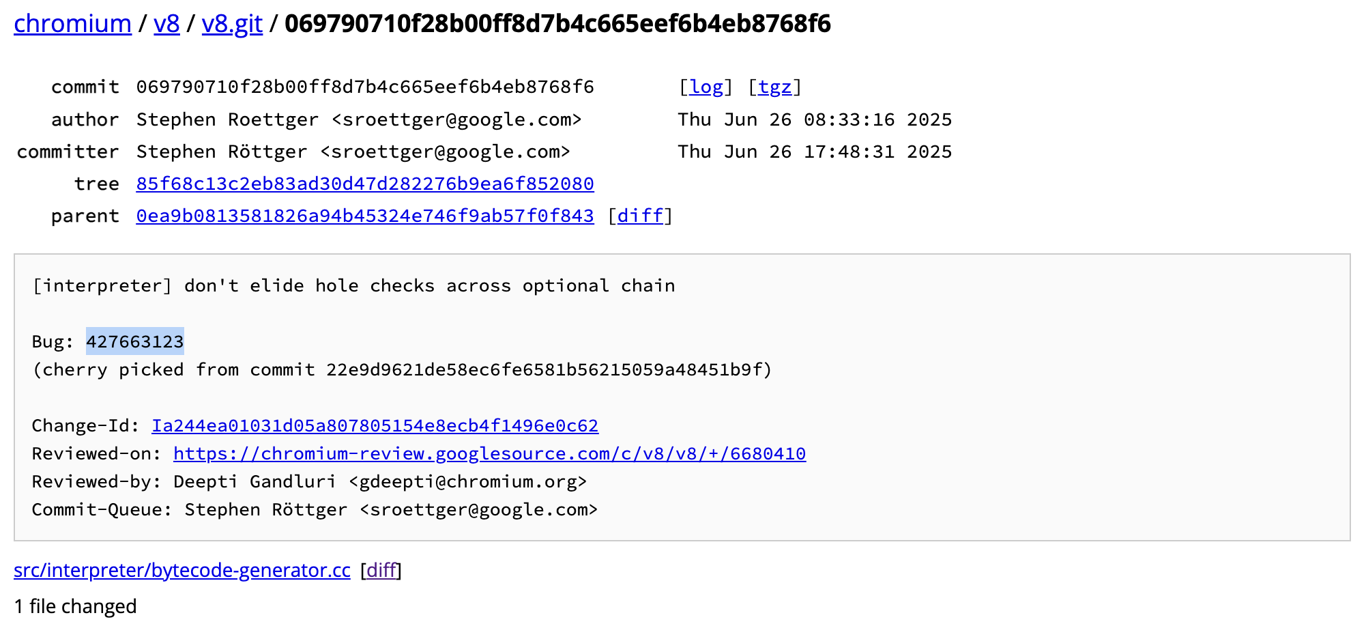Click the "1 file changed" text
Image resolution: width=1366 pixels, height=624 pixels.
coord(75,606)
